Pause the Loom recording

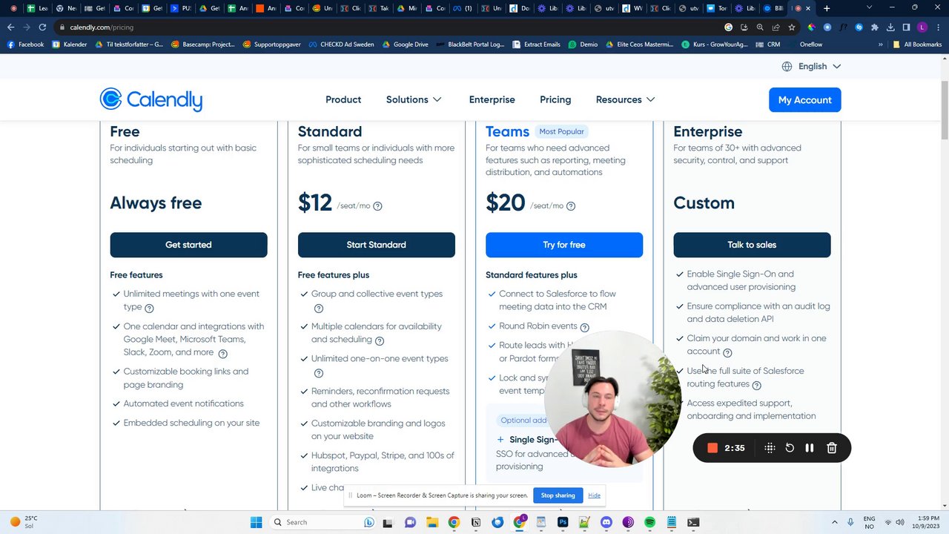(810, 448)
